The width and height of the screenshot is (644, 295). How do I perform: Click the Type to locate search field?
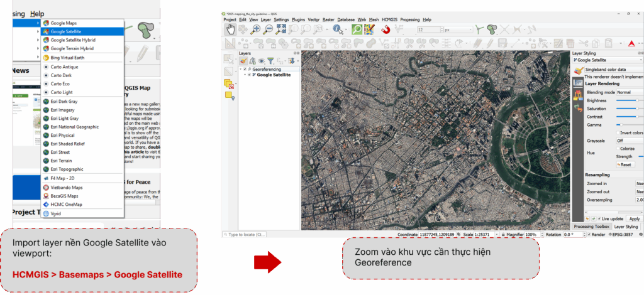[x=245, y=235]
